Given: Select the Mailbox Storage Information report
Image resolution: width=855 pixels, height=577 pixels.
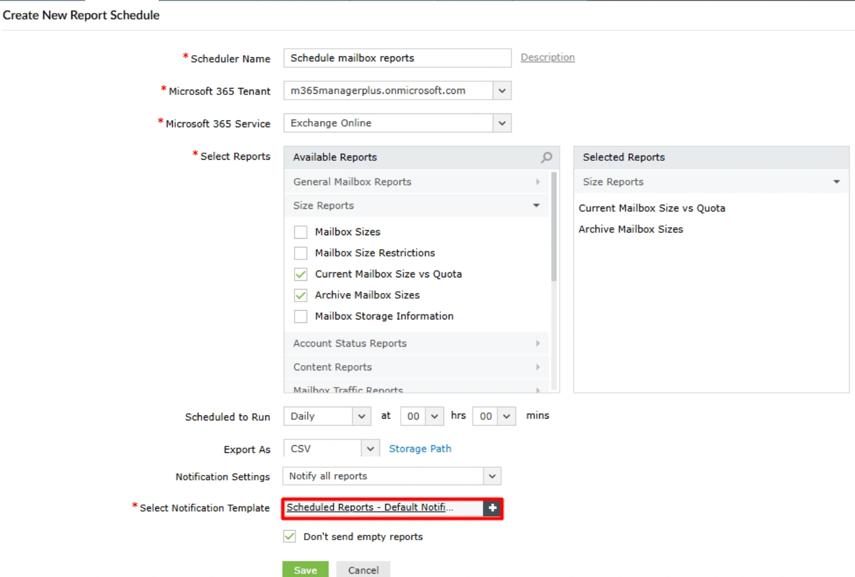Looking at the screenshot, I should [x=300, y=316].
